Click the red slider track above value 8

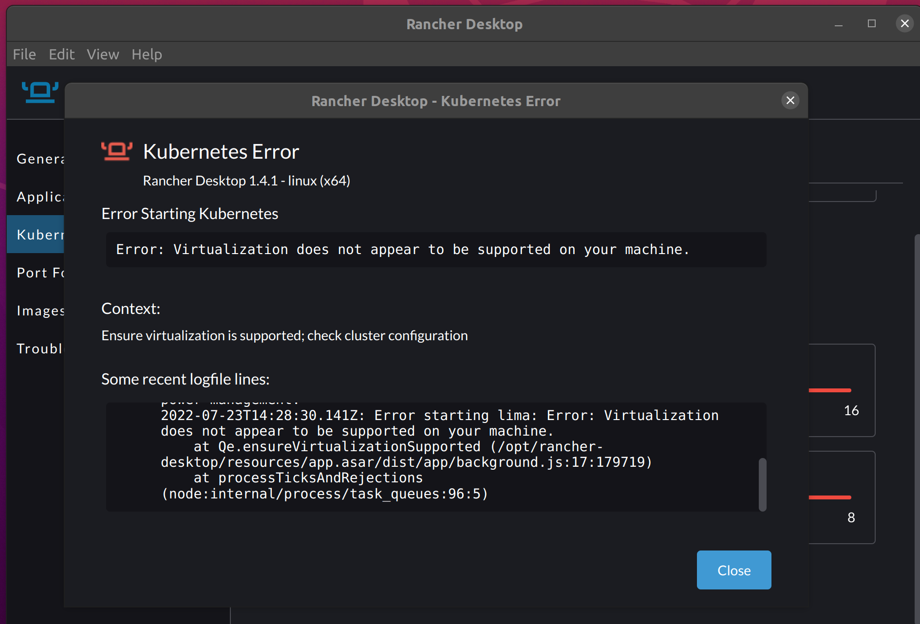[x=830, y=497]
